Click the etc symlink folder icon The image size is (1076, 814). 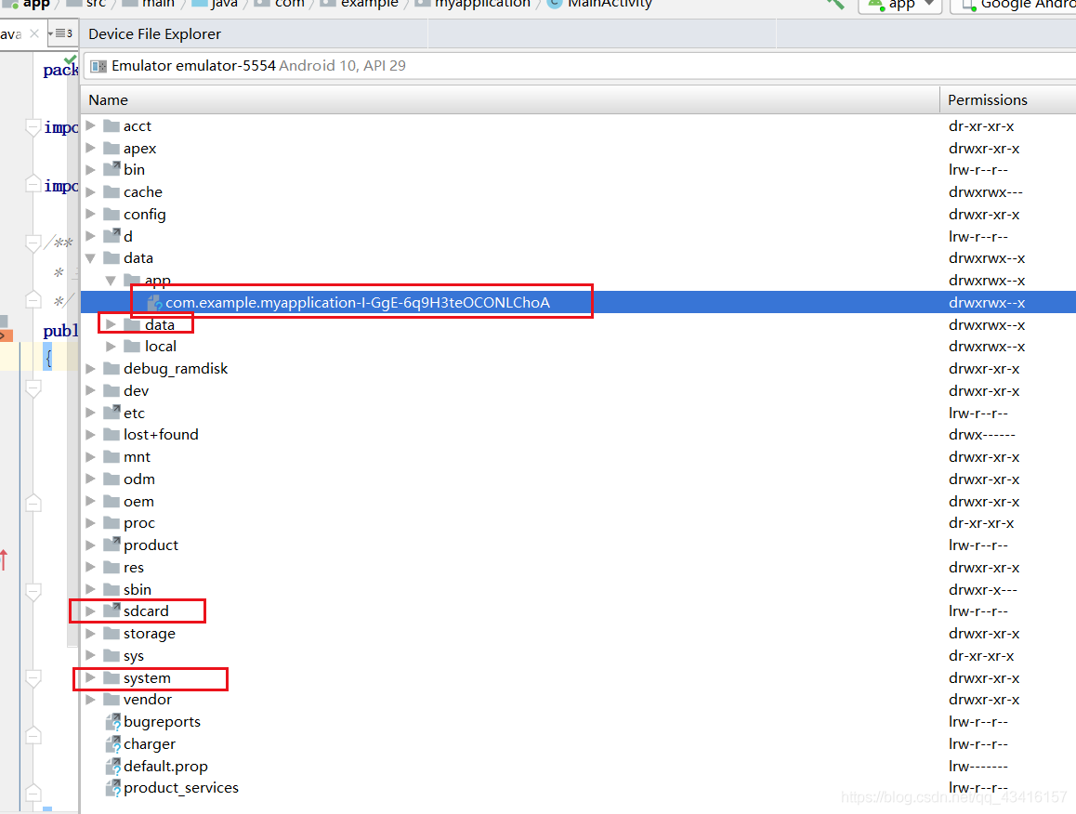[x=112, y=412]
